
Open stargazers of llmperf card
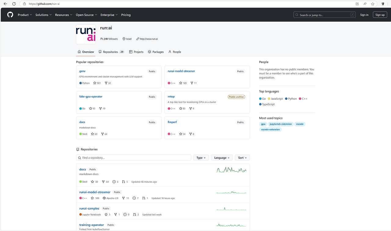tap(182, 134)
